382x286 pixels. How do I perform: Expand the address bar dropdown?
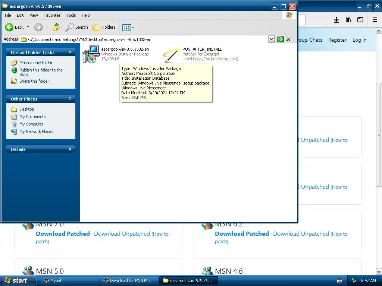[272, 39]
